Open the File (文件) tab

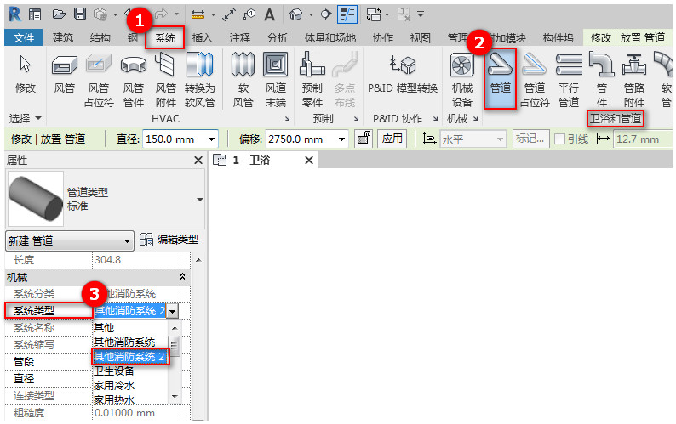[x=23, y=38]
